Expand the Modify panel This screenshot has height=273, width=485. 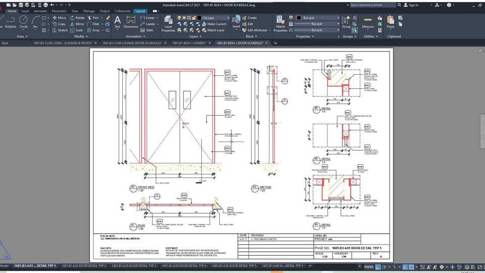pos(81,36)
